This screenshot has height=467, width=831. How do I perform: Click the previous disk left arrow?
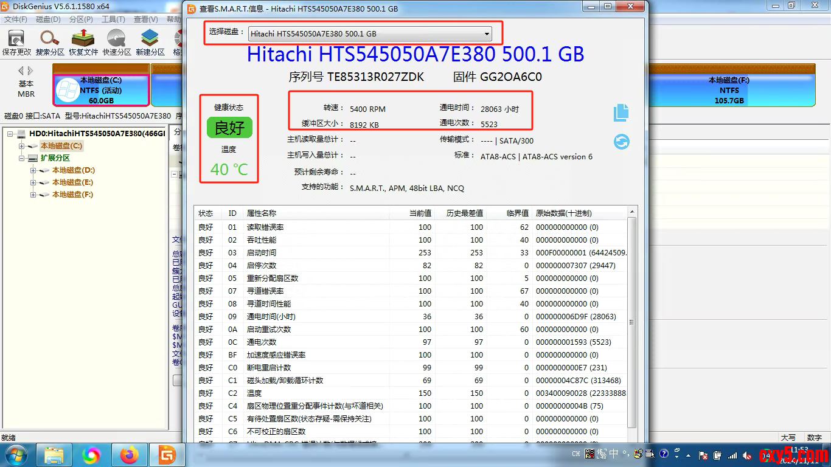coord(21,71)
